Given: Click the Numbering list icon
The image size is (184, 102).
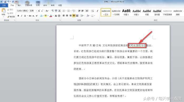Looking at the screenshot, I should coord(69,11).
